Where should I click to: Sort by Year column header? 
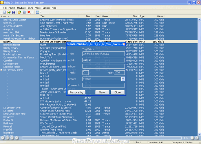[97, 16]
